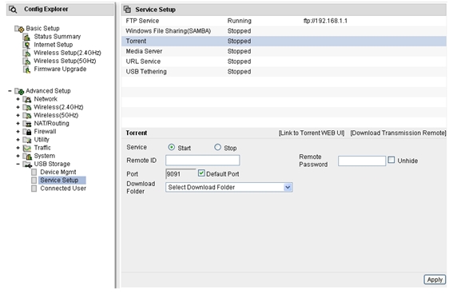Expand the Network tree node
This screenshot has height=294, width=453.
click(x=18, y=99)
